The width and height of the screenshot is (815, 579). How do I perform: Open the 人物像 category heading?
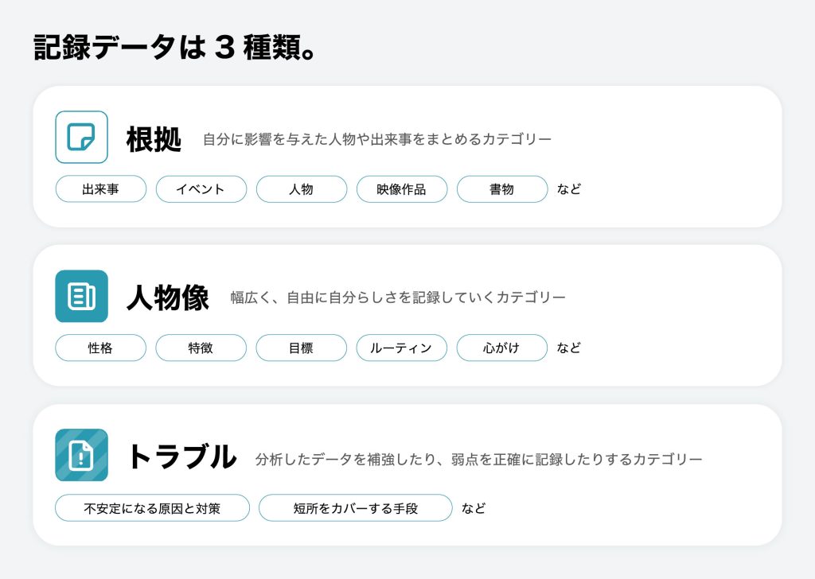coord(167,298)
